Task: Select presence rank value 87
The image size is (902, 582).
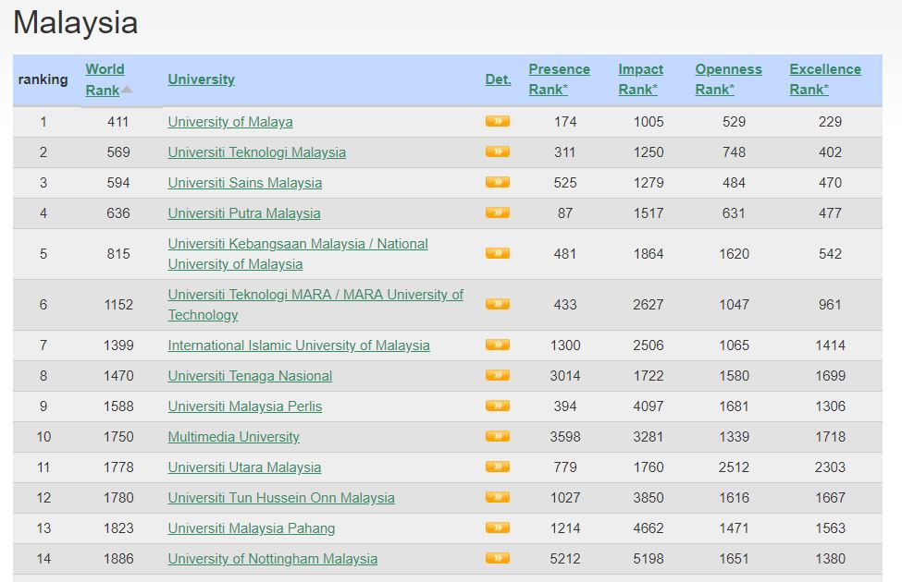Action: 565,213
